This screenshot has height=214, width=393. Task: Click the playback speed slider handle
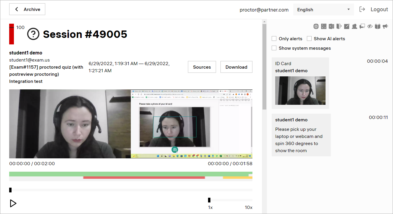209,200
